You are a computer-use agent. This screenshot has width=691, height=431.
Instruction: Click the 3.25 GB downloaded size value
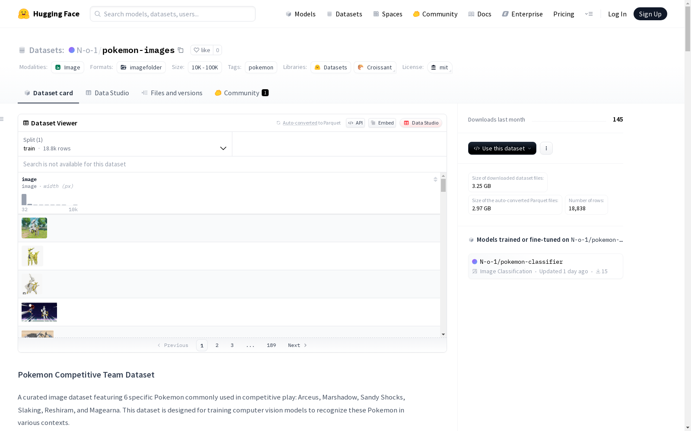point(482,186)
